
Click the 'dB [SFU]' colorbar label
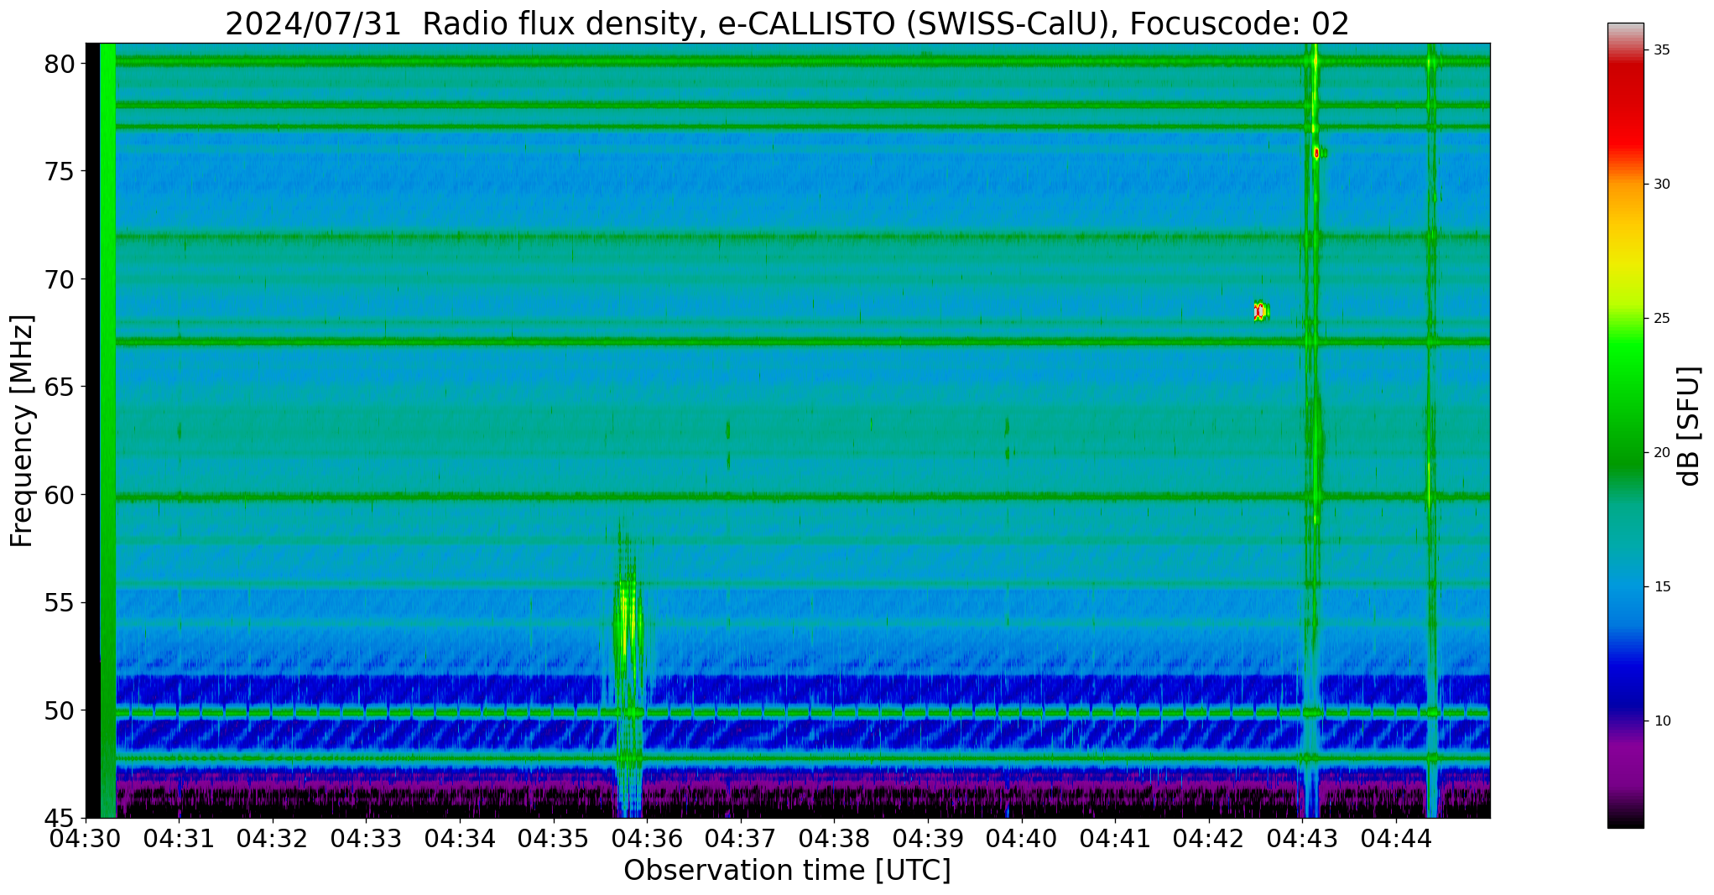pyautogui.click(x=1688, y=426)
